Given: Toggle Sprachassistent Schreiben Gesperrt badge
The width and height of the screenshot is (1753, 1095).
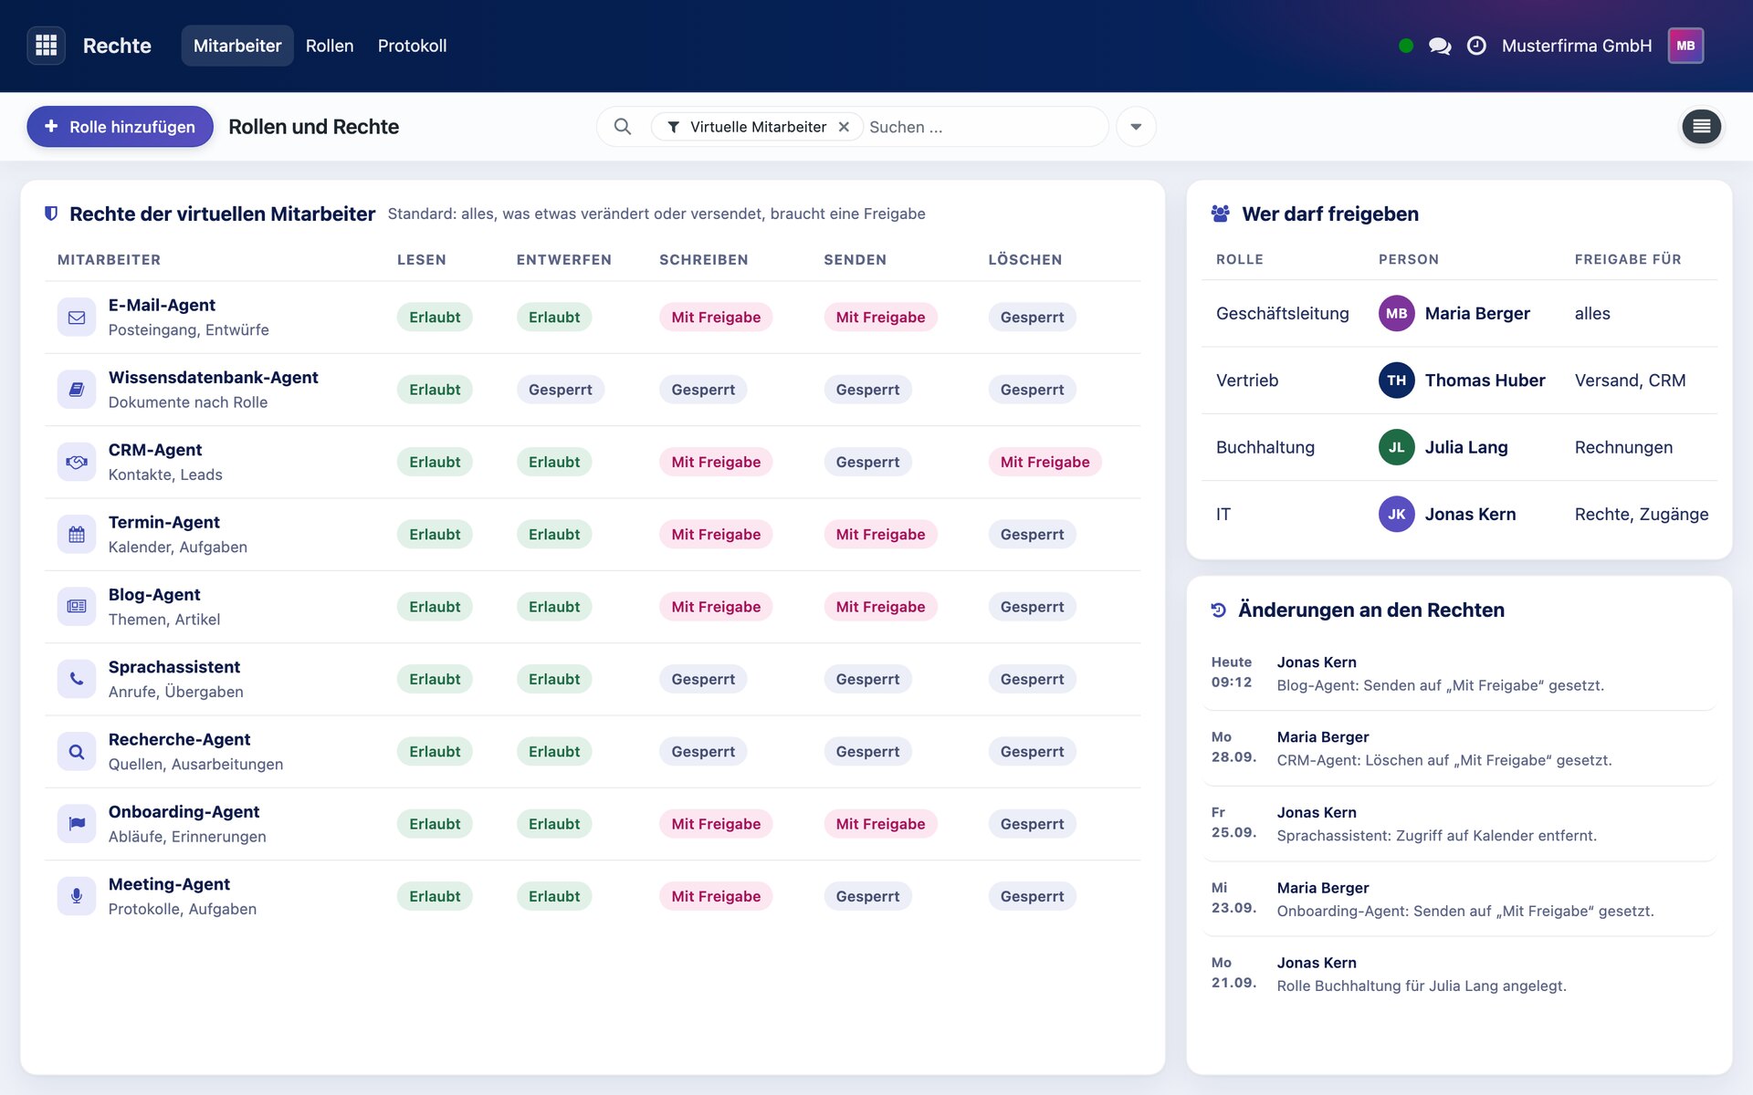Looking at the screenshot, I should [703, 679].
